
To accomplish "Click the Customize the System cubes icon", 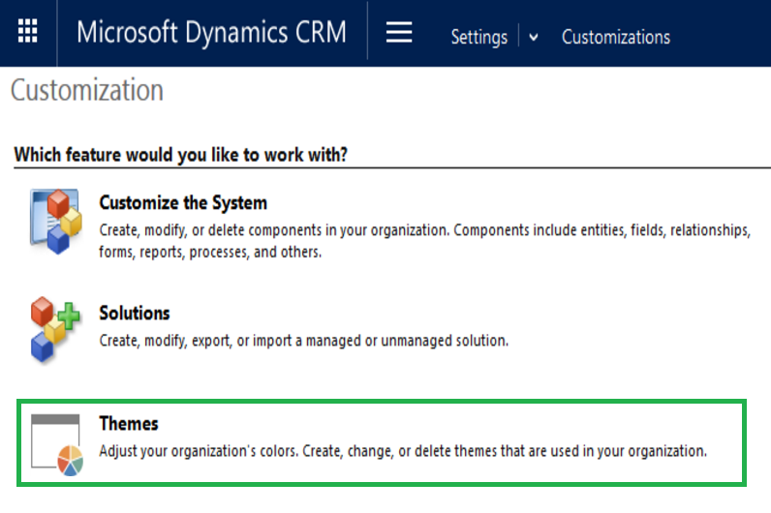I will pyautogui.click(x=55, y=222).
